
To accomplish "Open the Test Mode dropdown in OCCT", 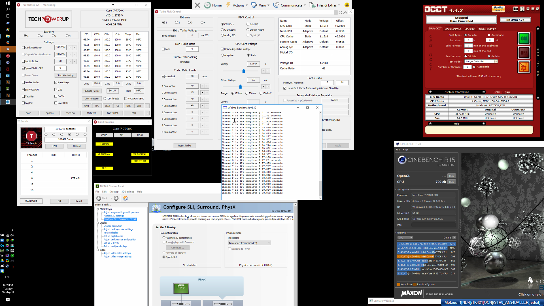I will 496,61.
